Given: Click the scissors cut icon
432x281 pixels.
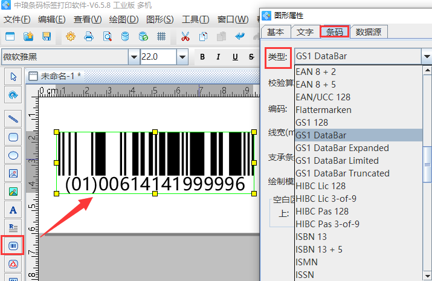Looking at the screenshot, I should click(x=185, y=36).
